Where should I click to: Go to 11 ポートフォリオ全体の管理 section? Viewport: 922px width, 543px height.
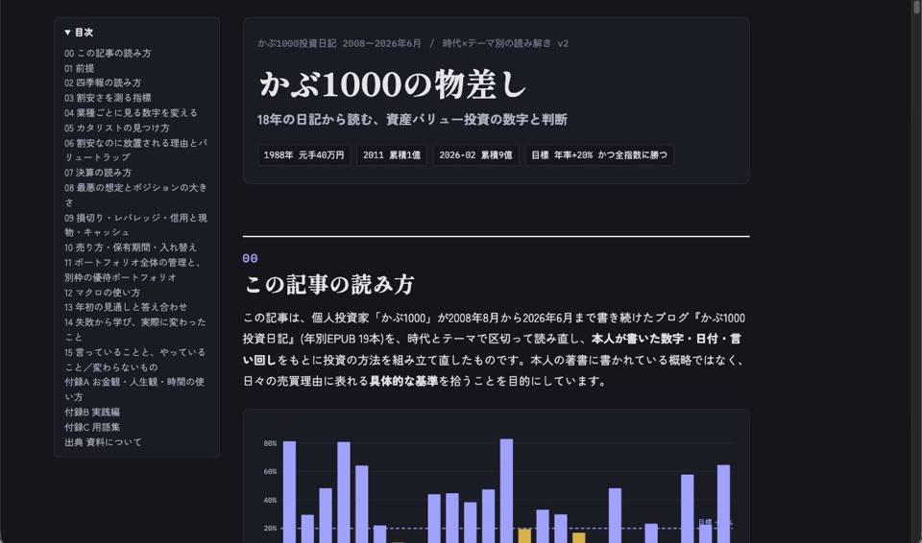[x=133, y=270]
